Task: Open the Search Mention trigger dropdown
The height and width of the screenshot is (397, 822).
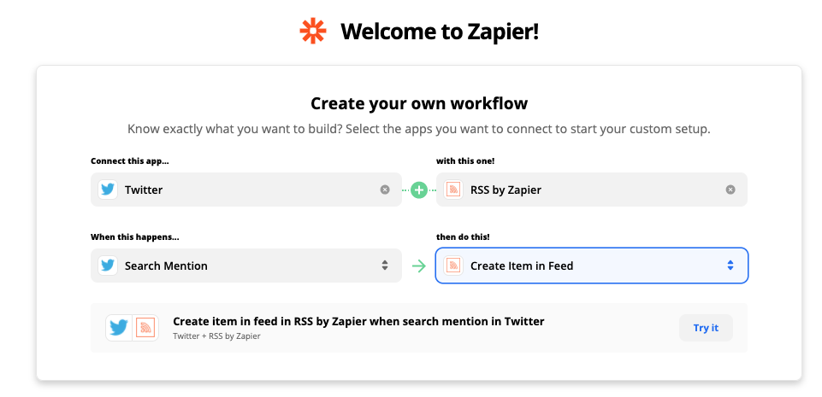Action: click(x=246, y=266)
